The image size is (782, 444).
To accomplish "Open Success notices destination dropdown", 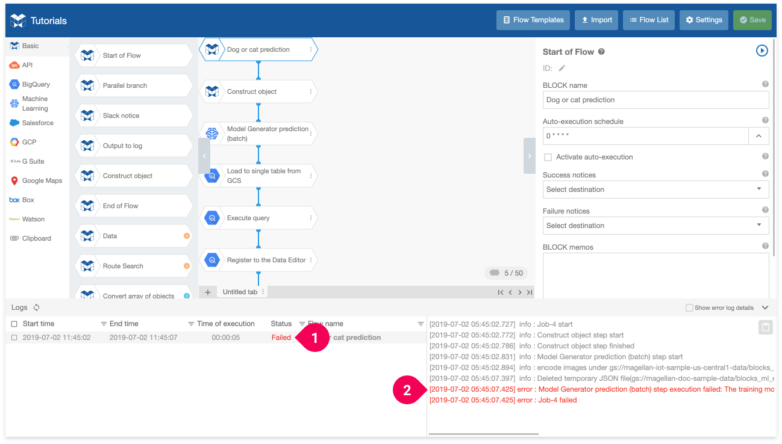I will 655,190.
